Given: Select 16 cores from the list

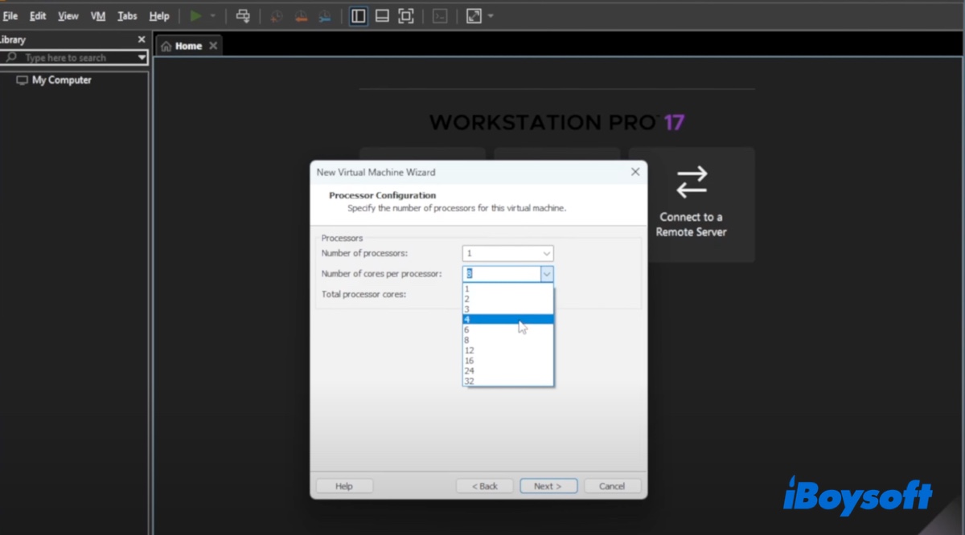Looking at the screenshot, I should (469, 361).
